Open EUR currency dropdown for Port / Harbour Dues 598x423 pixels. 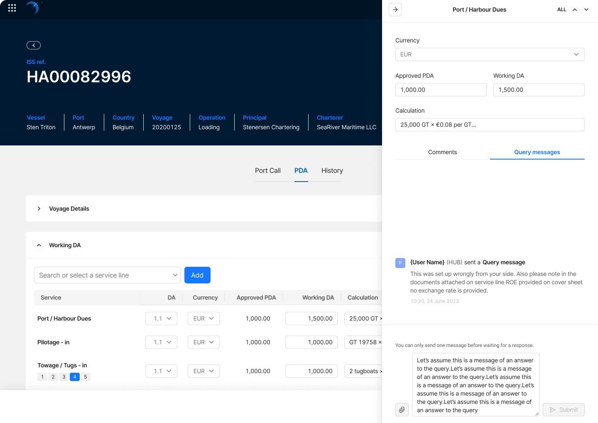click(x=203, y=319)
